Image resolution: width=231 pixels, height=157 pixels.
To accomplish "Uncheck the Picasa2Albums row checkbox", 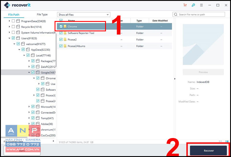I will click(61, 46).
